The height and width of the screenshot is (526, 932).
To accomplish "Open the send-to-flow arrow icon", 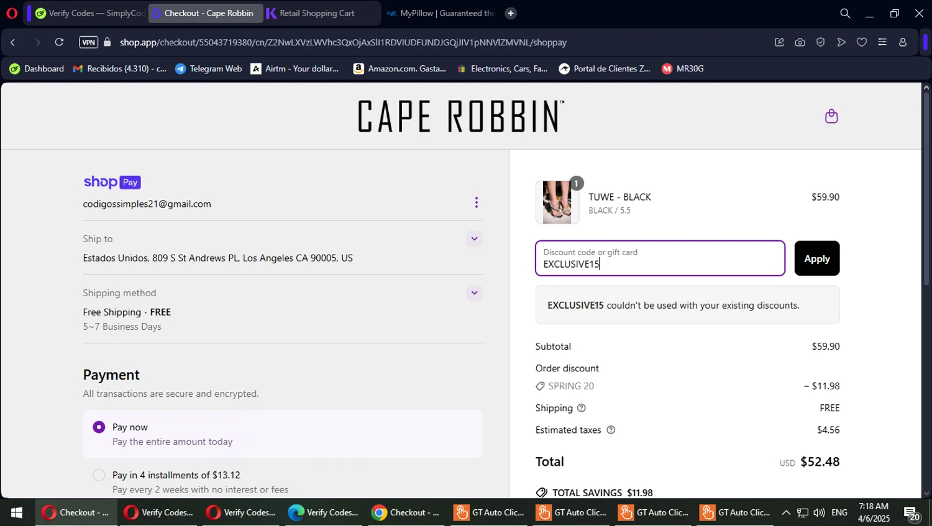I will [x=841, y=42].
